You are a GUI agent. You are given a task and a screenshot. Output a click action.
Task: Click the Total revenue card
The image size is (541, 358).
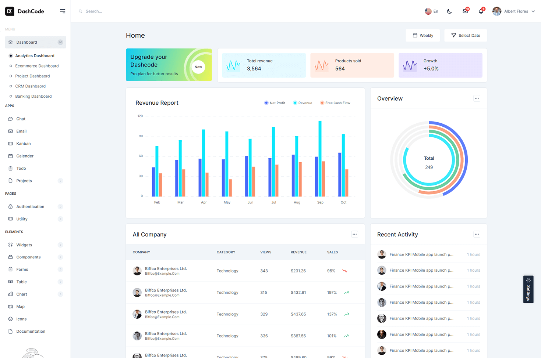tap(264, 65)
